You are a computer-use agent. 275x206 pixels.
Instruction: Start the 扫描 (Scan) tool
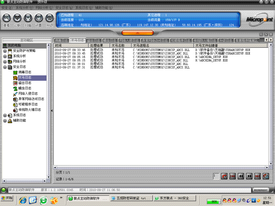28,18
